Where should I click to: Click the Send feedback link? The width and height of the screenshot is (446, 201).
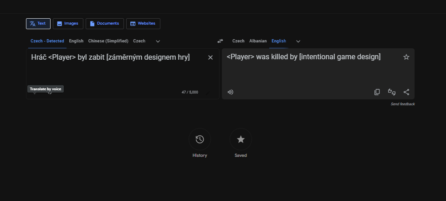point(402,104)
